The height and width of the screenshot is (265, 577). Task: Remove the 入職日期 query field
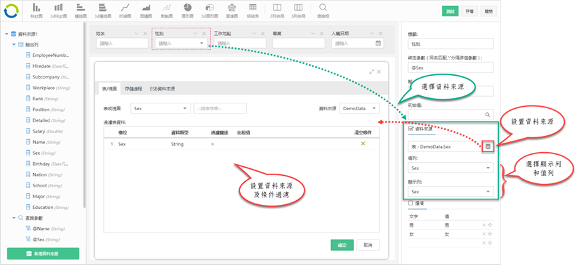tap(380, 33)
